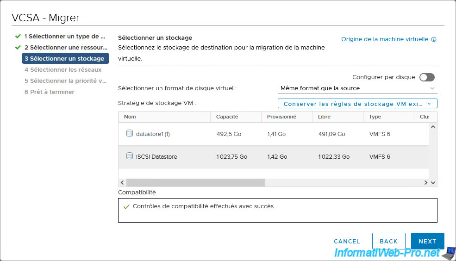Viewport: 456px width, 261px height.
Task: Click the scroll left arrow of the table
Action: 122,183
